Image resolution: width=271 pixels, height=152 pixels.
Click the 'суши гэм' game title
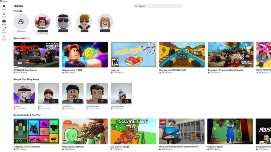(115, 70)
